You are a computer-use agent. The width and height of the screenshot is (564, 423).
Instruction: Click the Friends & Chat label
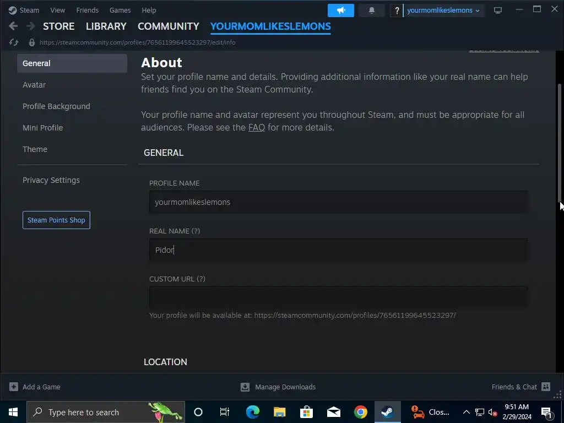tap(514, 387)
